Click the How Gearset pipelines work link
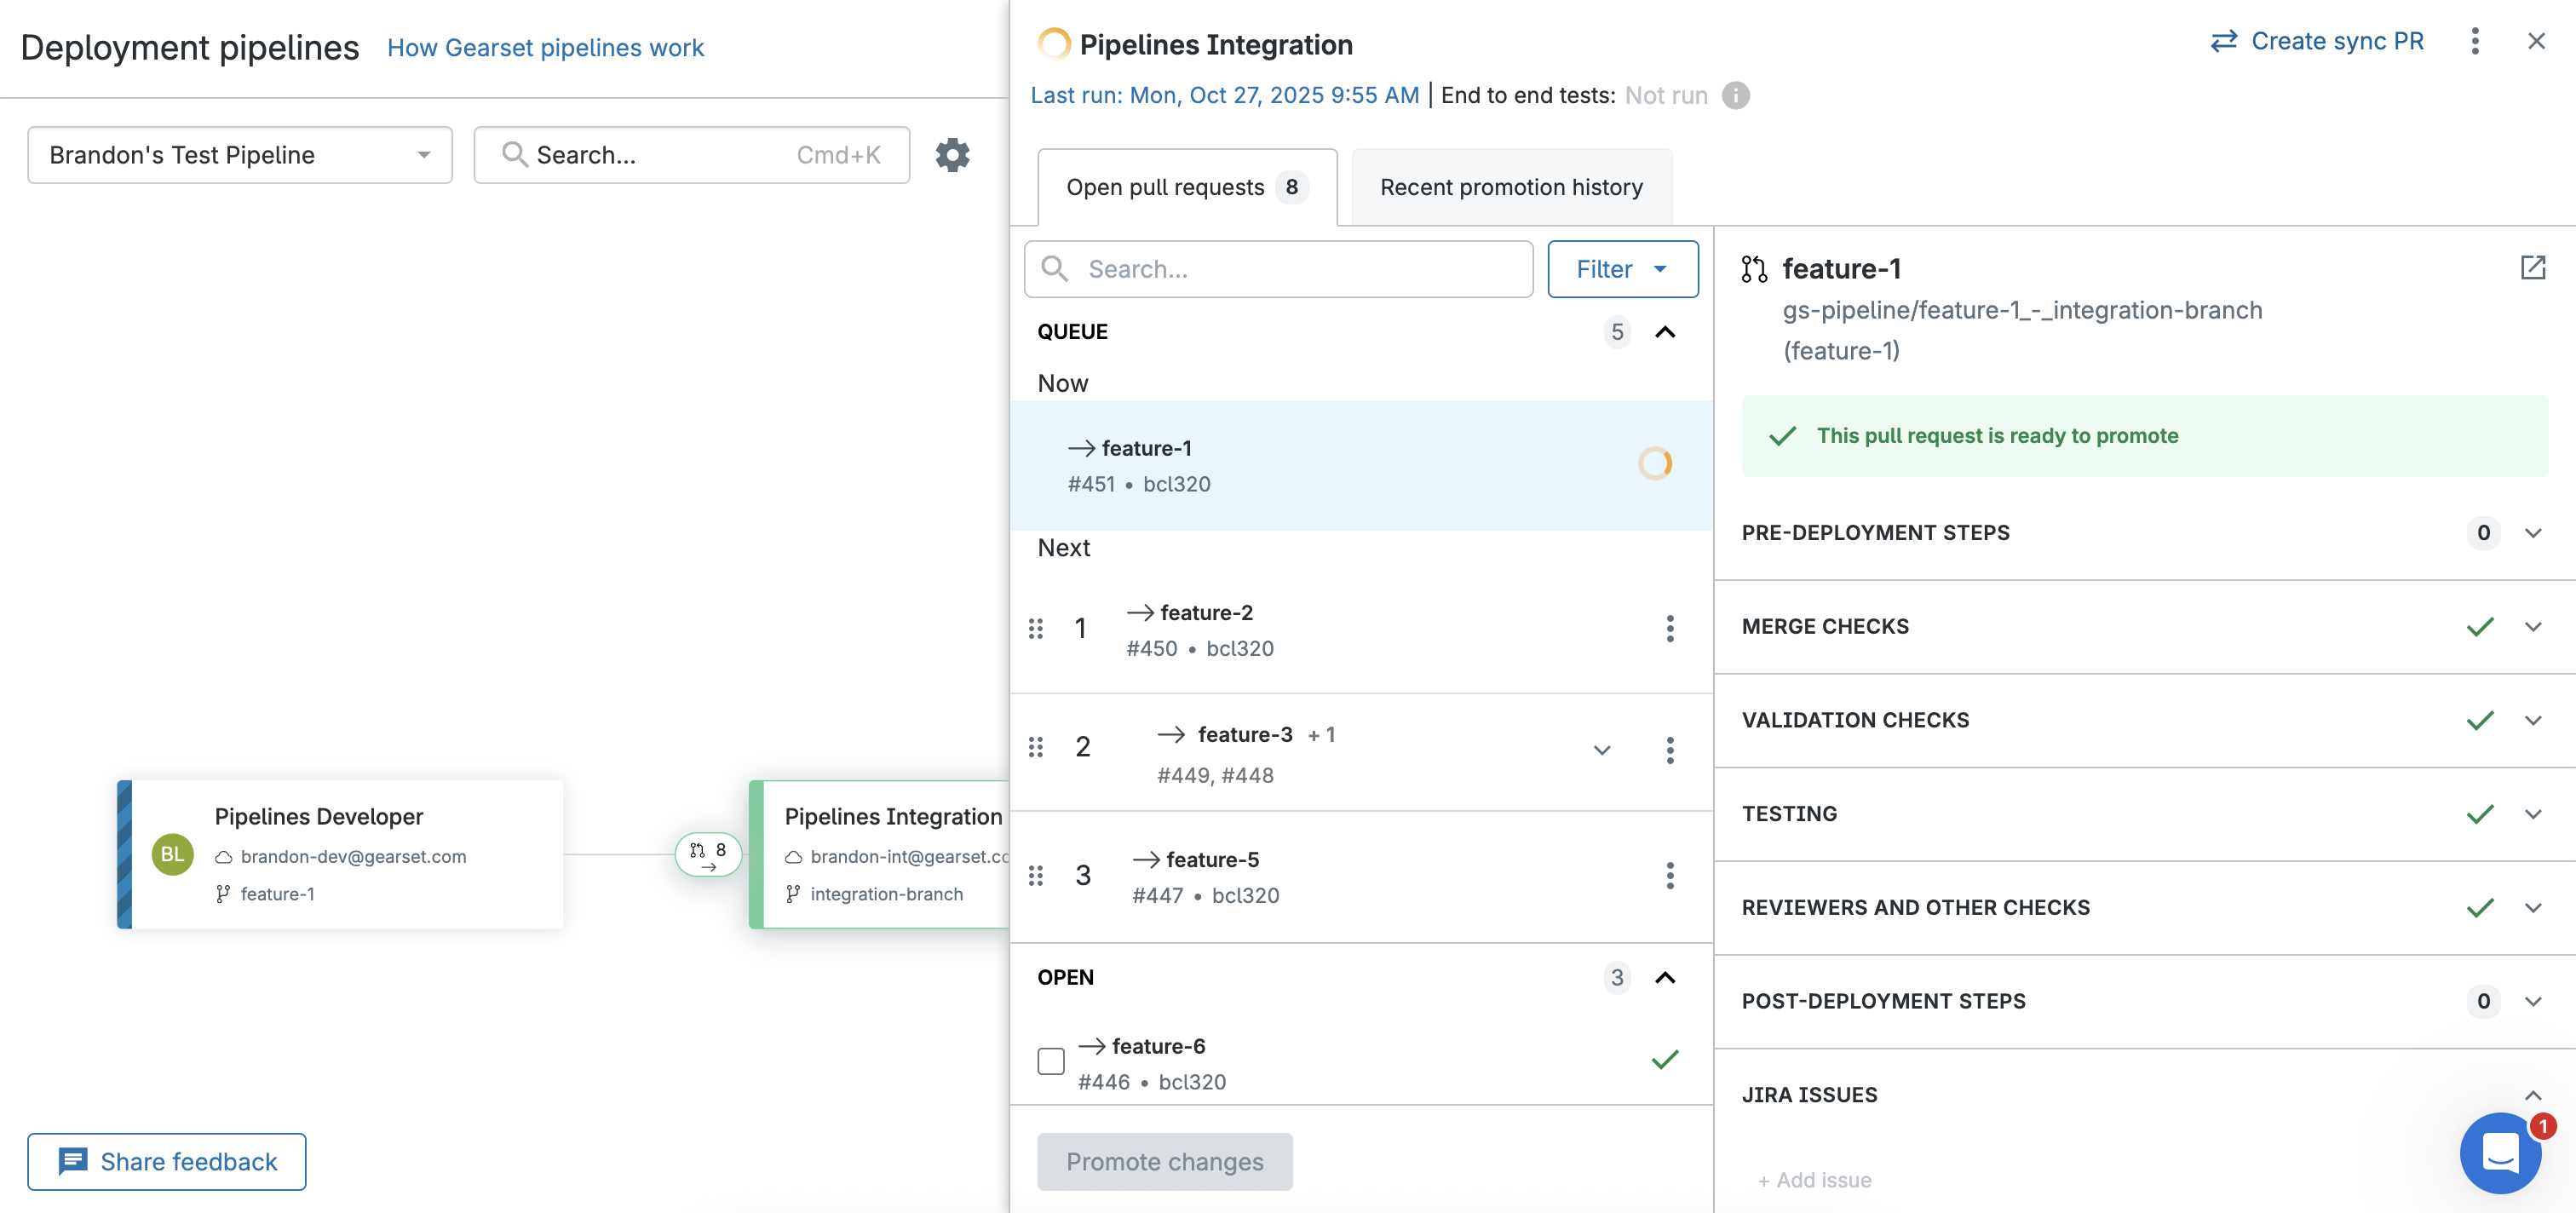Screen dimensions: 2576x1213 click(545, 47)
